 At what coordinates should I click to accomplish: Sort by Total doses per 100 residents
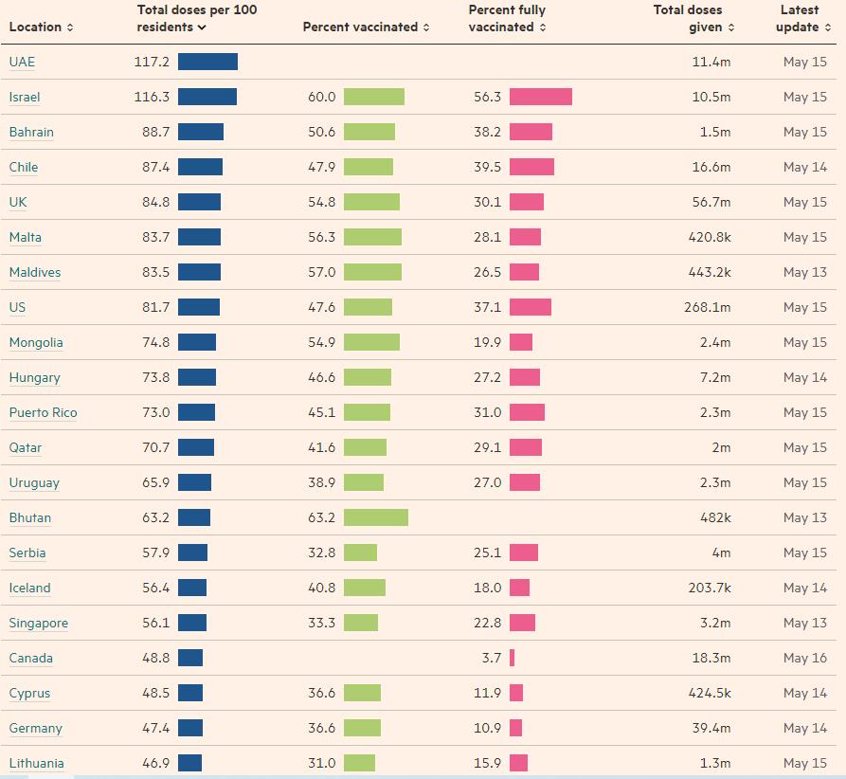point(196,18)
